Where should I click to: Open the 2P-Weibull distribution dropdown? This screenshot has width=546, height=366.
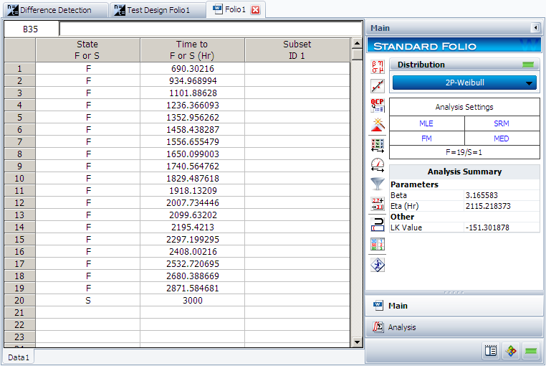pos(464,83)
